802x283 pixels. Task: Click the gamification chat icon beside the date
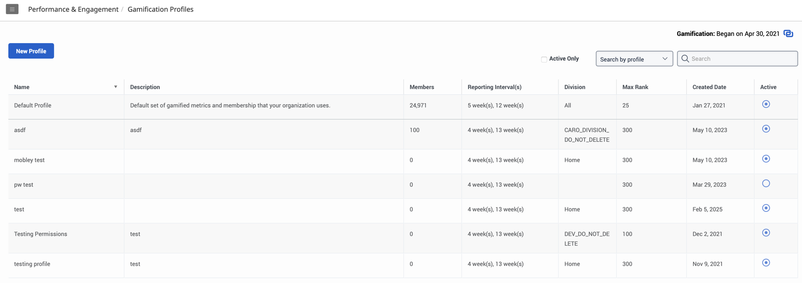coord(788,34)
